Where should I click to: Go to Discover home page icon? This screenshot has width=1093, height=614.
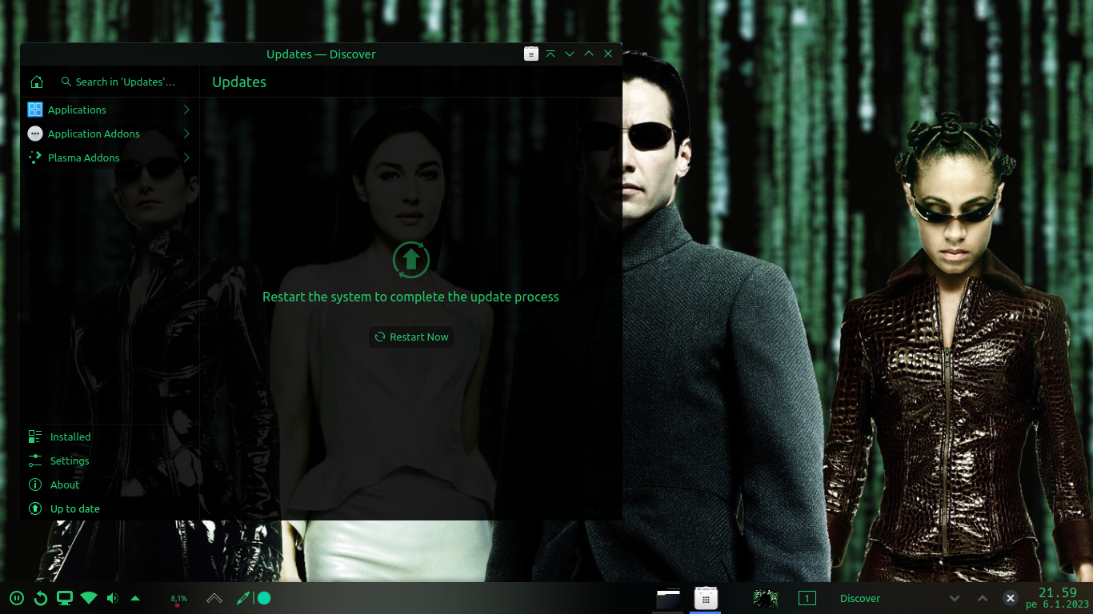tap(36, 82)
